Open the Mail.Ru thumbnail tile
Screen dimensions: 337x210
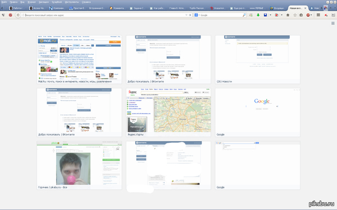pyautogui.click(x=79, y=59)
